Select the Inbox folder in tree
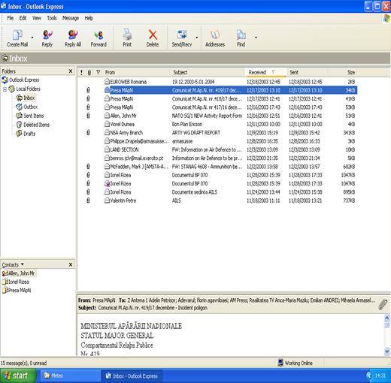This screenshot has height=383, width=391. tap(26, 98)
